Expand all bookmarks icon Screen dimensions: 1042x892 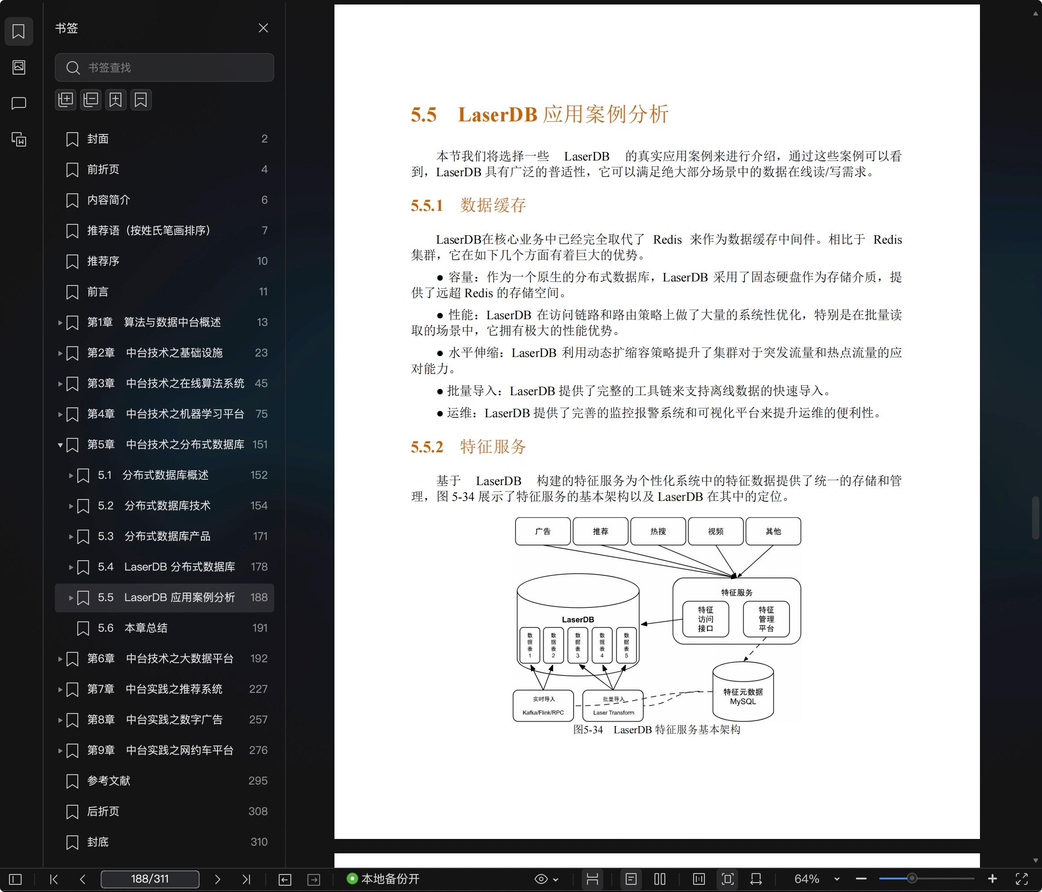65,100
